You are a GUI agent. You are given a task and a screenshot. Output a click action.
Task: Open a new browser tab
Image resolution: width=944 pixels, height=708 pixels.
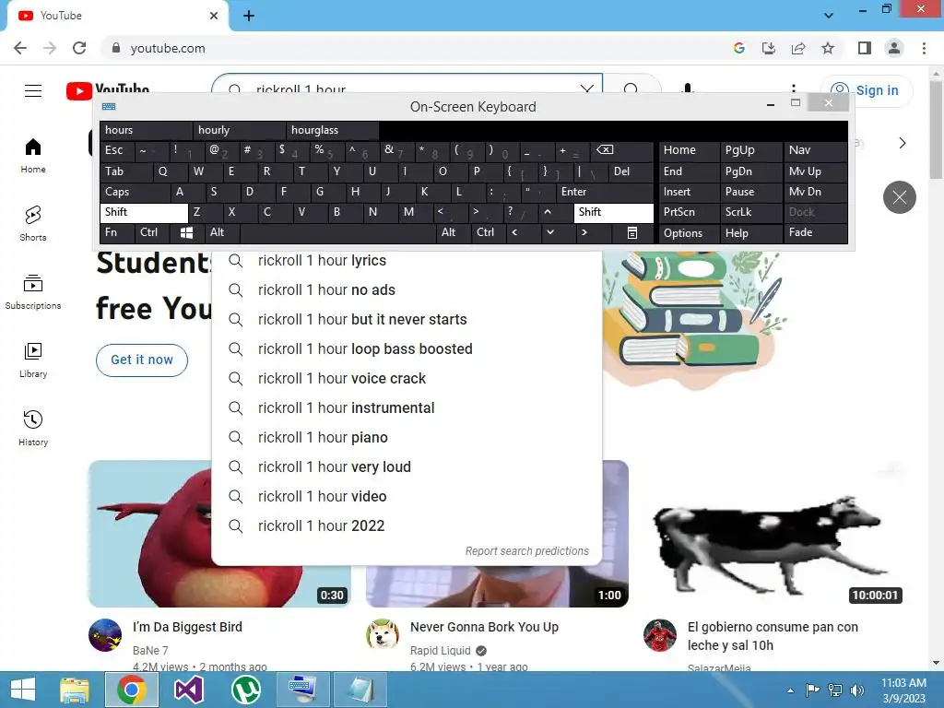tap(249, 16)
